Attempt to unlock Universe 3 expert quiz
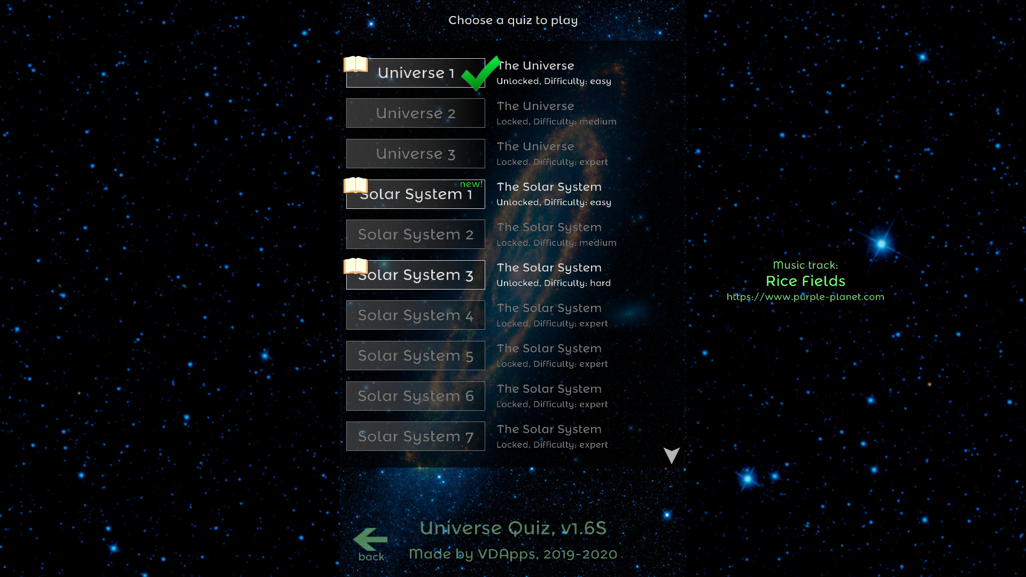This screenshot has width=1026, height=577. (x=415, y=153)
